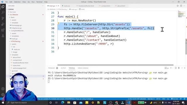Open File Explorer from the taskbar
Screen dimensions: 187x105
coord(69,102)
